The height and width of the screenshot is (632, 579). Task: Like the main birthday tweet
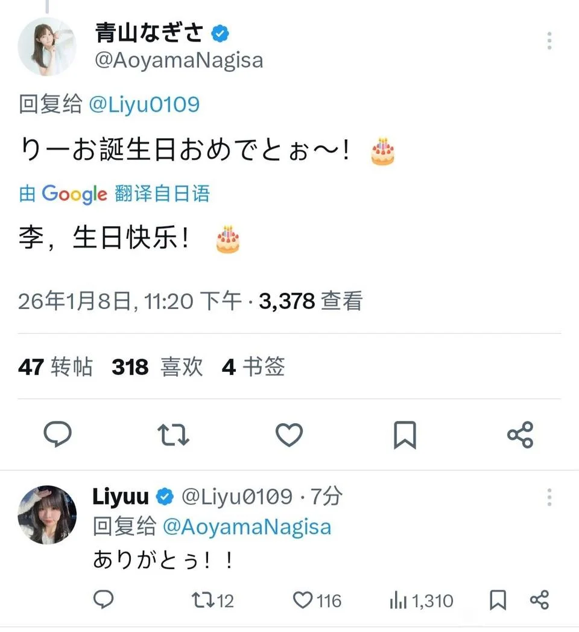(289, 434)
